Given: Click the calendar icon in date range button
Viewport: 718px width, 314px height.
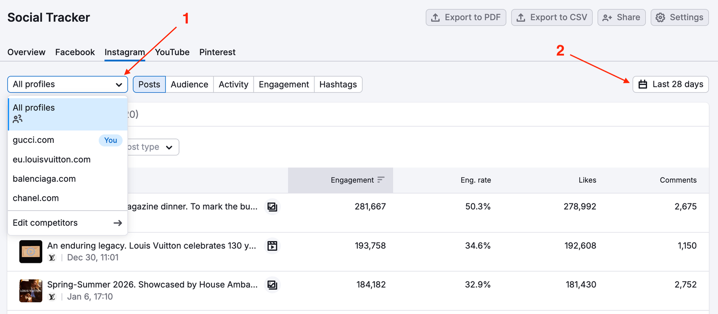Looking at the screenshot, I should pyautogui.click(x=643, y=84).
